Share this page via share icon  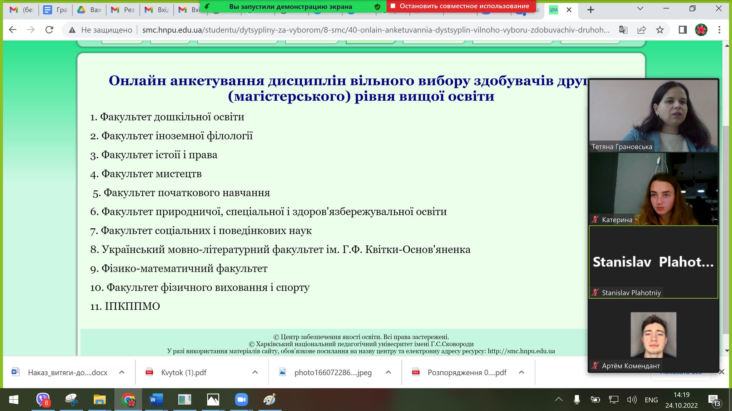click(x=642, y=30)
